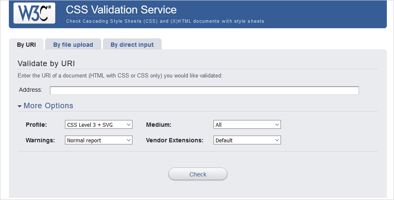Open the Profile dropdown showing CSS Level 3 + SVG

[x=99, y=125]
